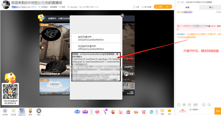The height and width of the screenshot is (116, 221).
Task: Open the 梗 meme phrases icon
Action: 184,105
